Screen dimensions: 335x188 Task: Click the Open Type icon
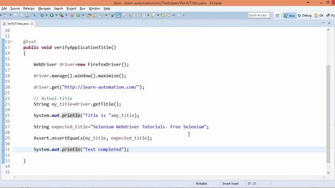pyautogui.click(x=89, y=15)
